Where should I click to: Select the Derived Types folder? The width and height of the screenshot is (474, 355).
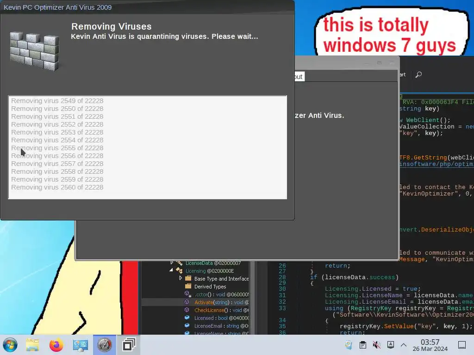[x=210, y=287]
